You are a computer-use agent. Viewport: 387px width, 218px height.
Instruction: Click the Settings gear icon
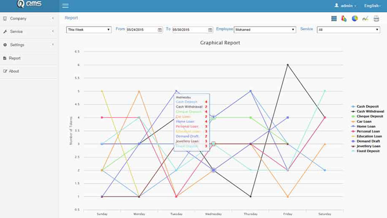coord(5,45)
